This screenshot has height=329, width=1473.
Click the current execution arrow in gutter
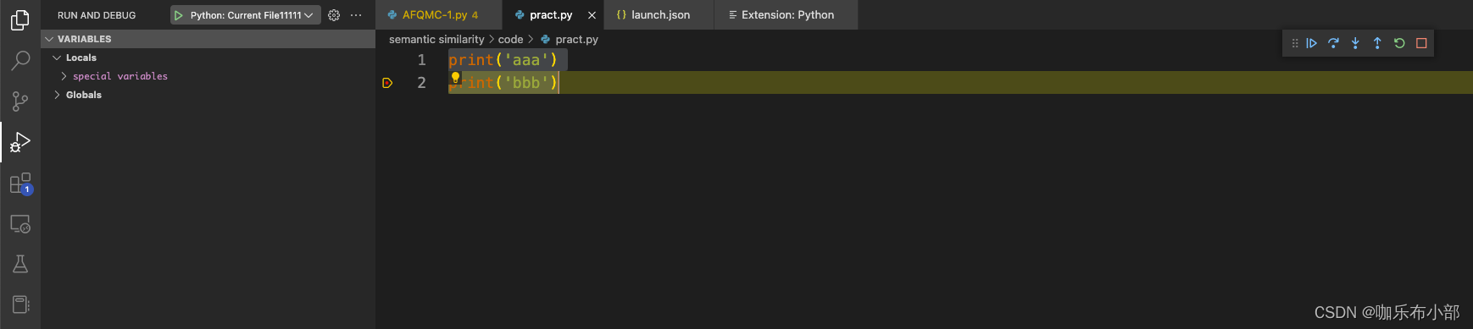pyautogui.click(x=387, y=83)
